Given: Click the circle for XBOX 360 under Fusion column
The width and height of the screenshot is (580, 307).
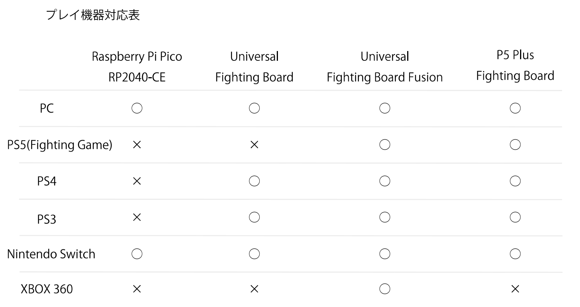Looking at the screenshot, I should (385, 289).
